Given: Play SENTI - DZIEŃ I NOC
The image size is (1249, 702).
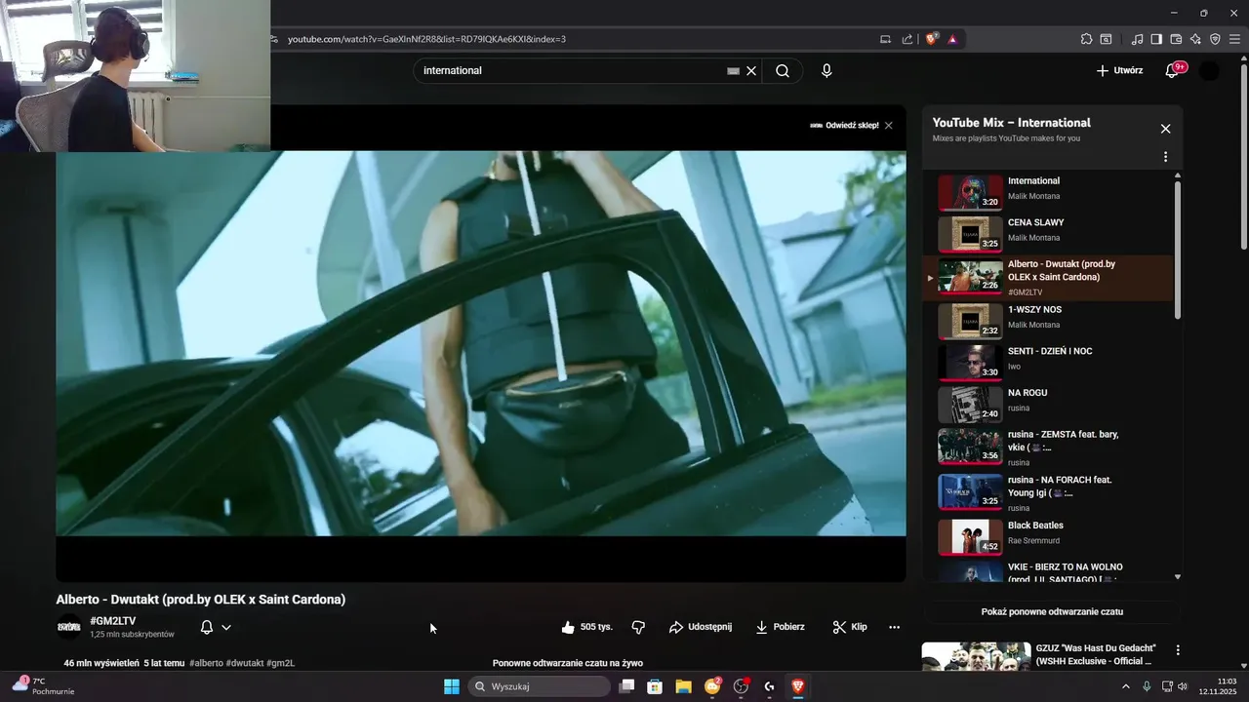Looking at the screenshot, I should pyautogui.click(x=1046, y=363).
